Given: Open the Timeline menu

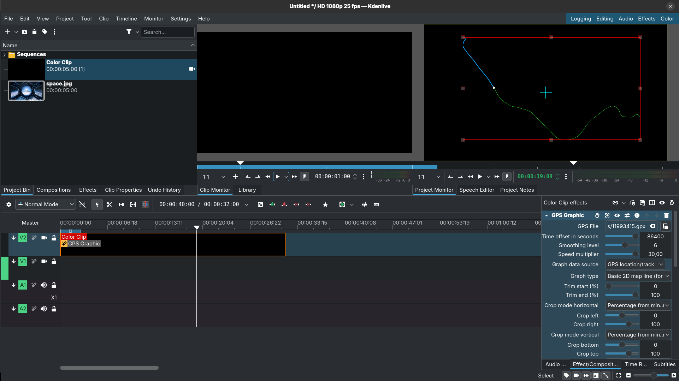Looking at the screenshot, I should coord(126,19).
